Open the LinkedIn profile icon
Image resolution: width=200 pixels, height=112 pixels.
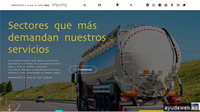point(147,5)
